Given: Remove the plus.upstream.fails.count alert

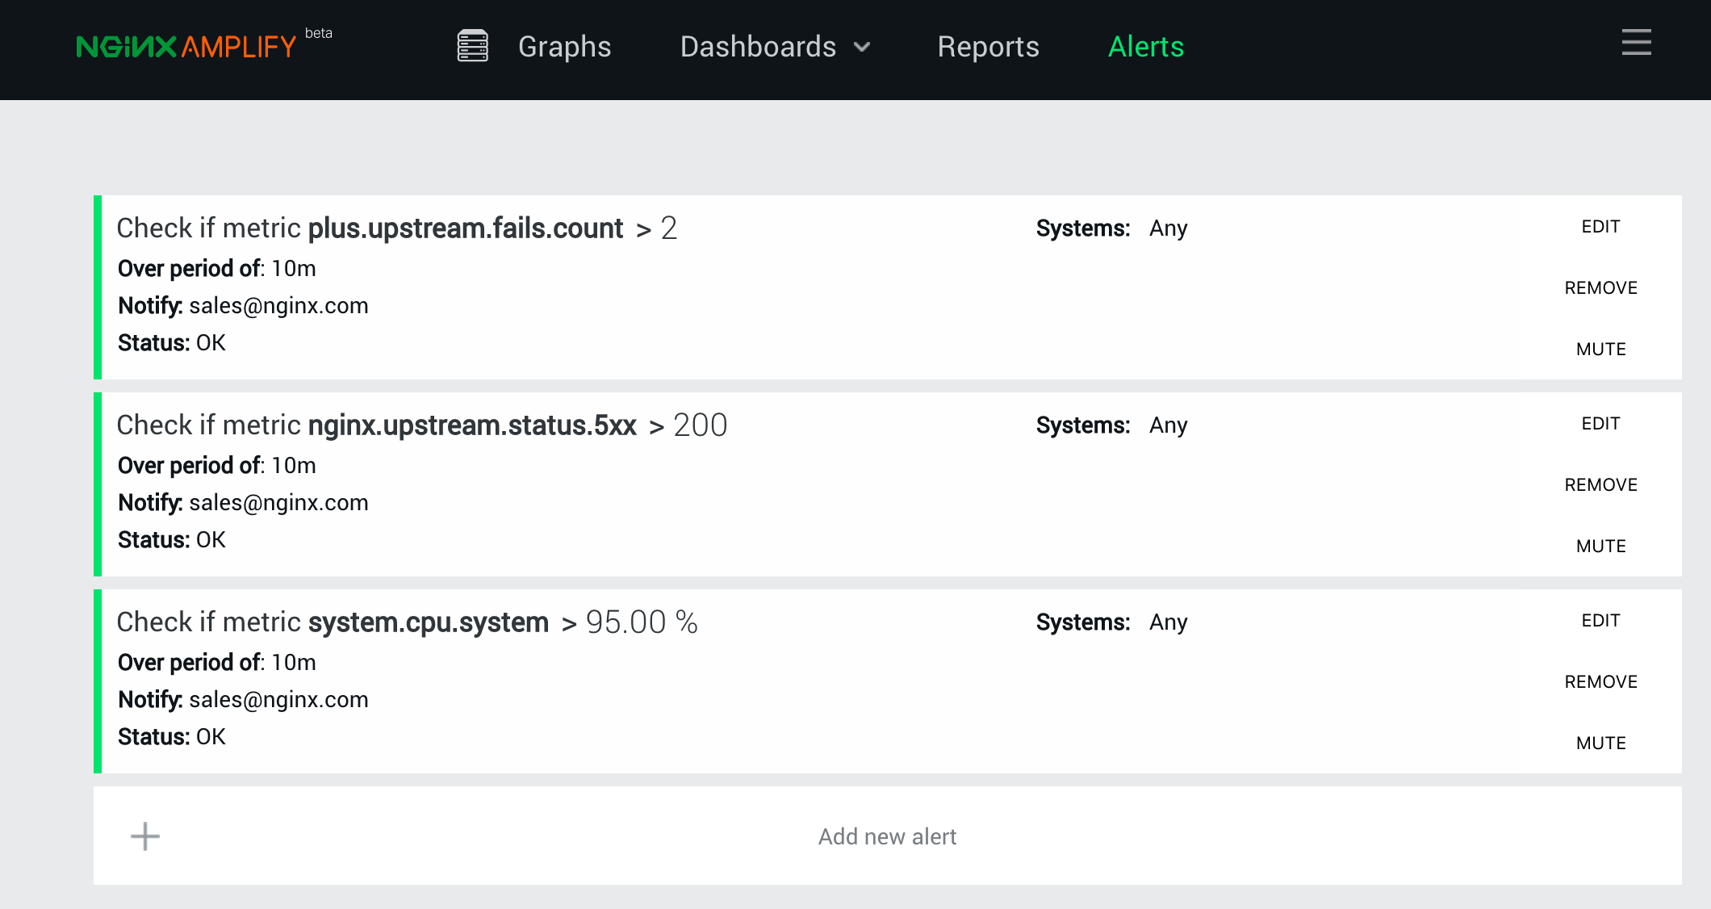Looking at the screenshot, I should tap(1600, 288).
